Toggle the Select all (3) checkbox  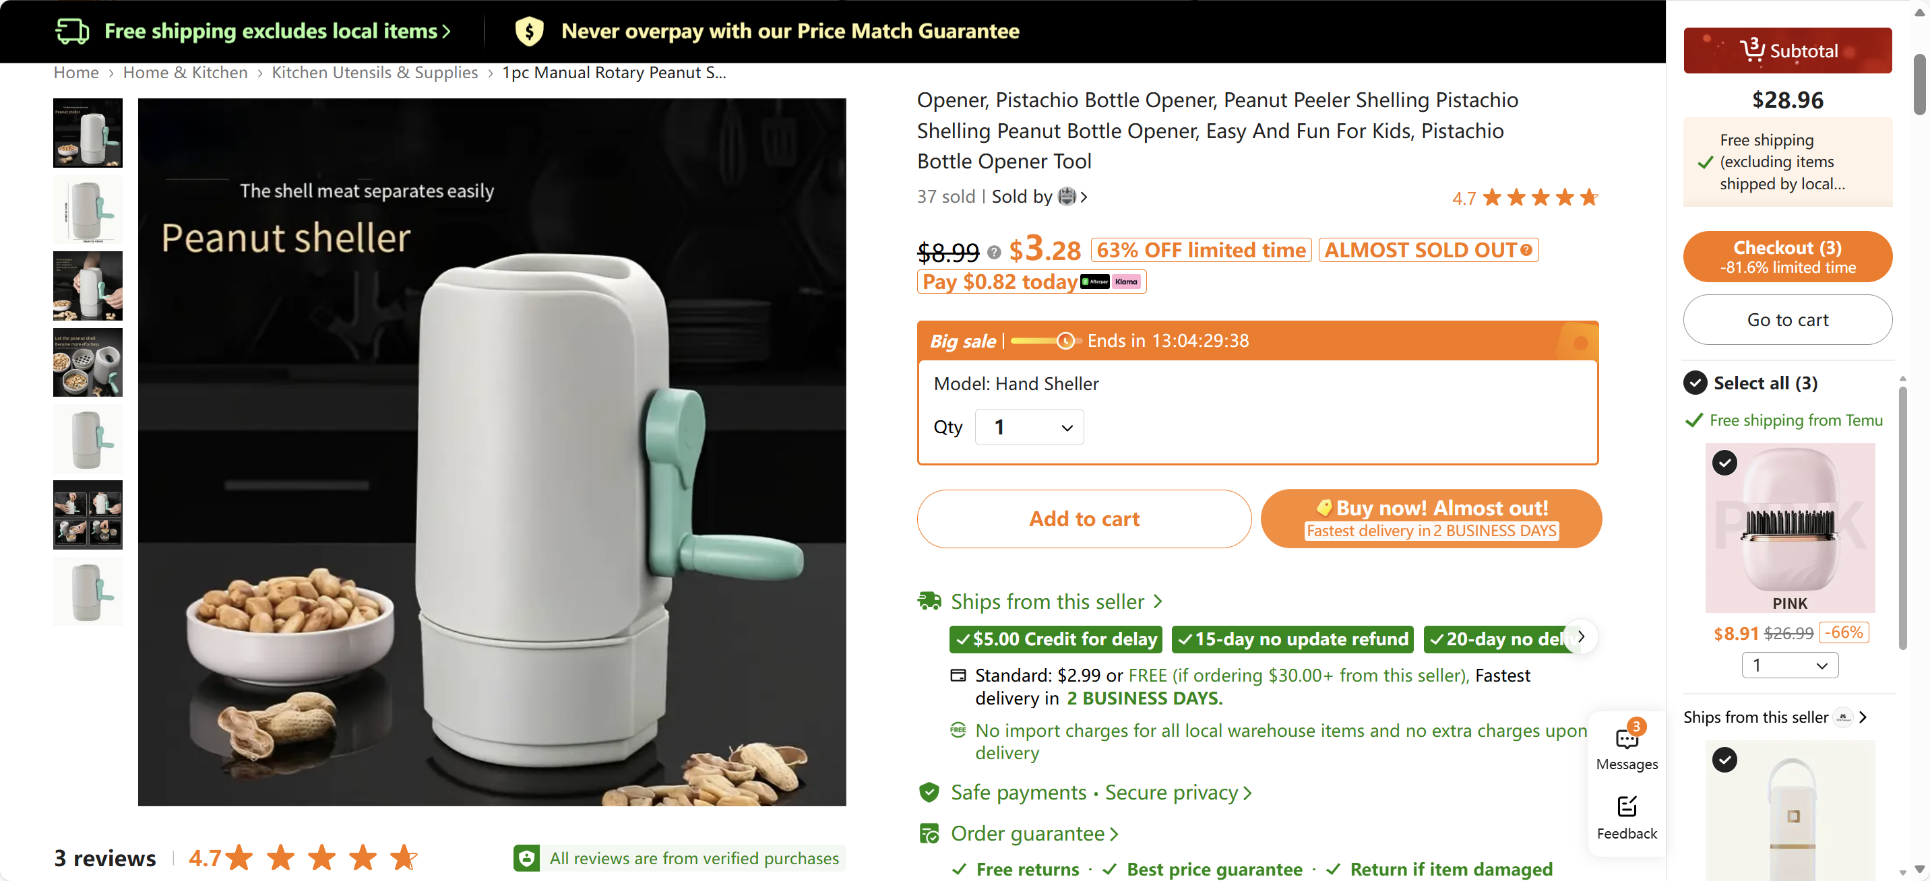(1695, 383)
